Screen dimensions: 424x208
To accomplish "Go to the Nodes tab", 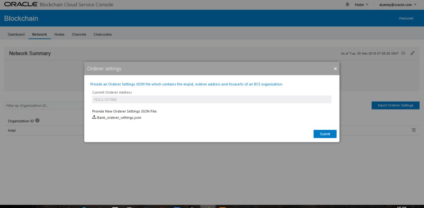I will [59, 35].
